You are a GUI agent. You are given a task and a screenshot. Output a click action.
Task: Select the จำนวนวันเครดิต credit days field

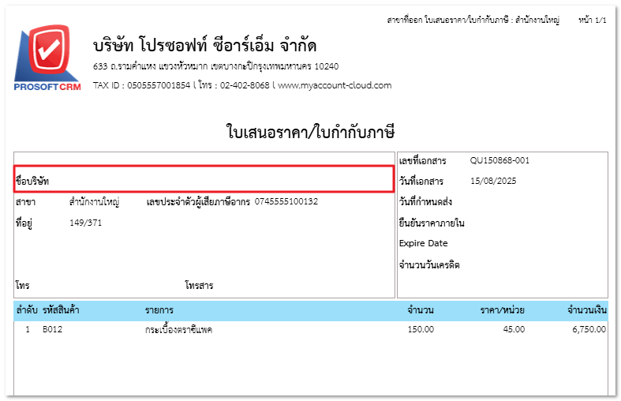(x=429, y=264)
